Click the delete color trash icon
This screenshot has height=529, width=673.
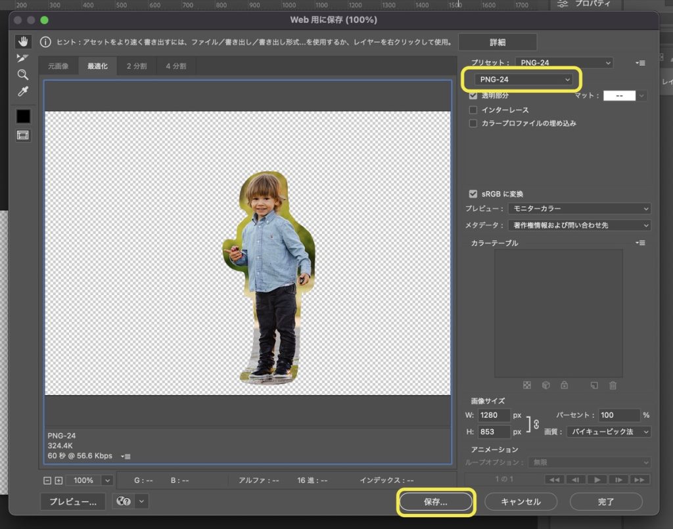click(x=613, y=385)
